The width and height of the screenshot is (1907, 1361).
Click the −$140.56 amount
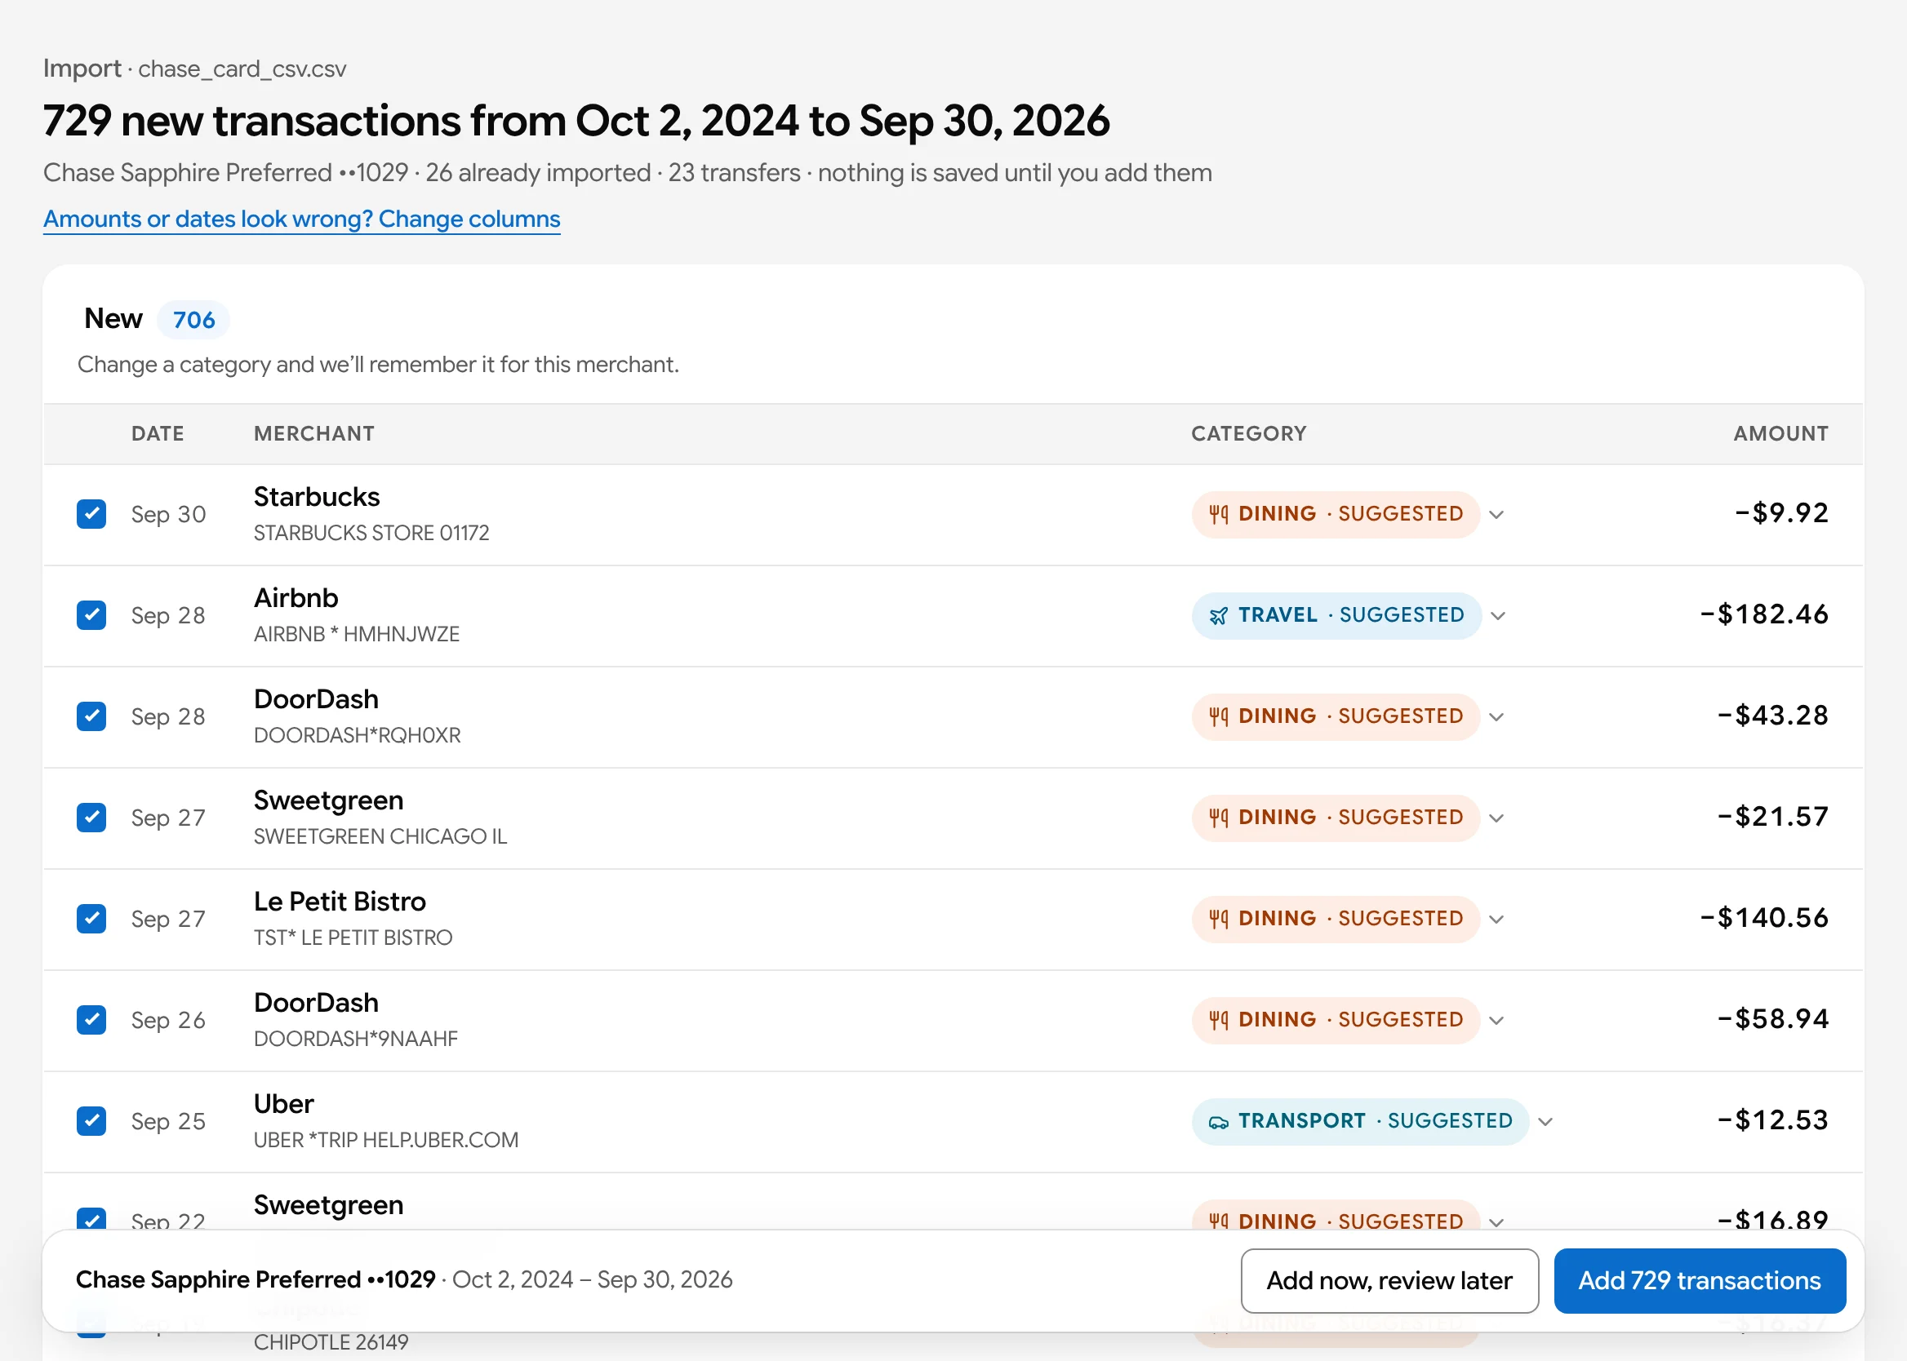[x=1763, y=918]
